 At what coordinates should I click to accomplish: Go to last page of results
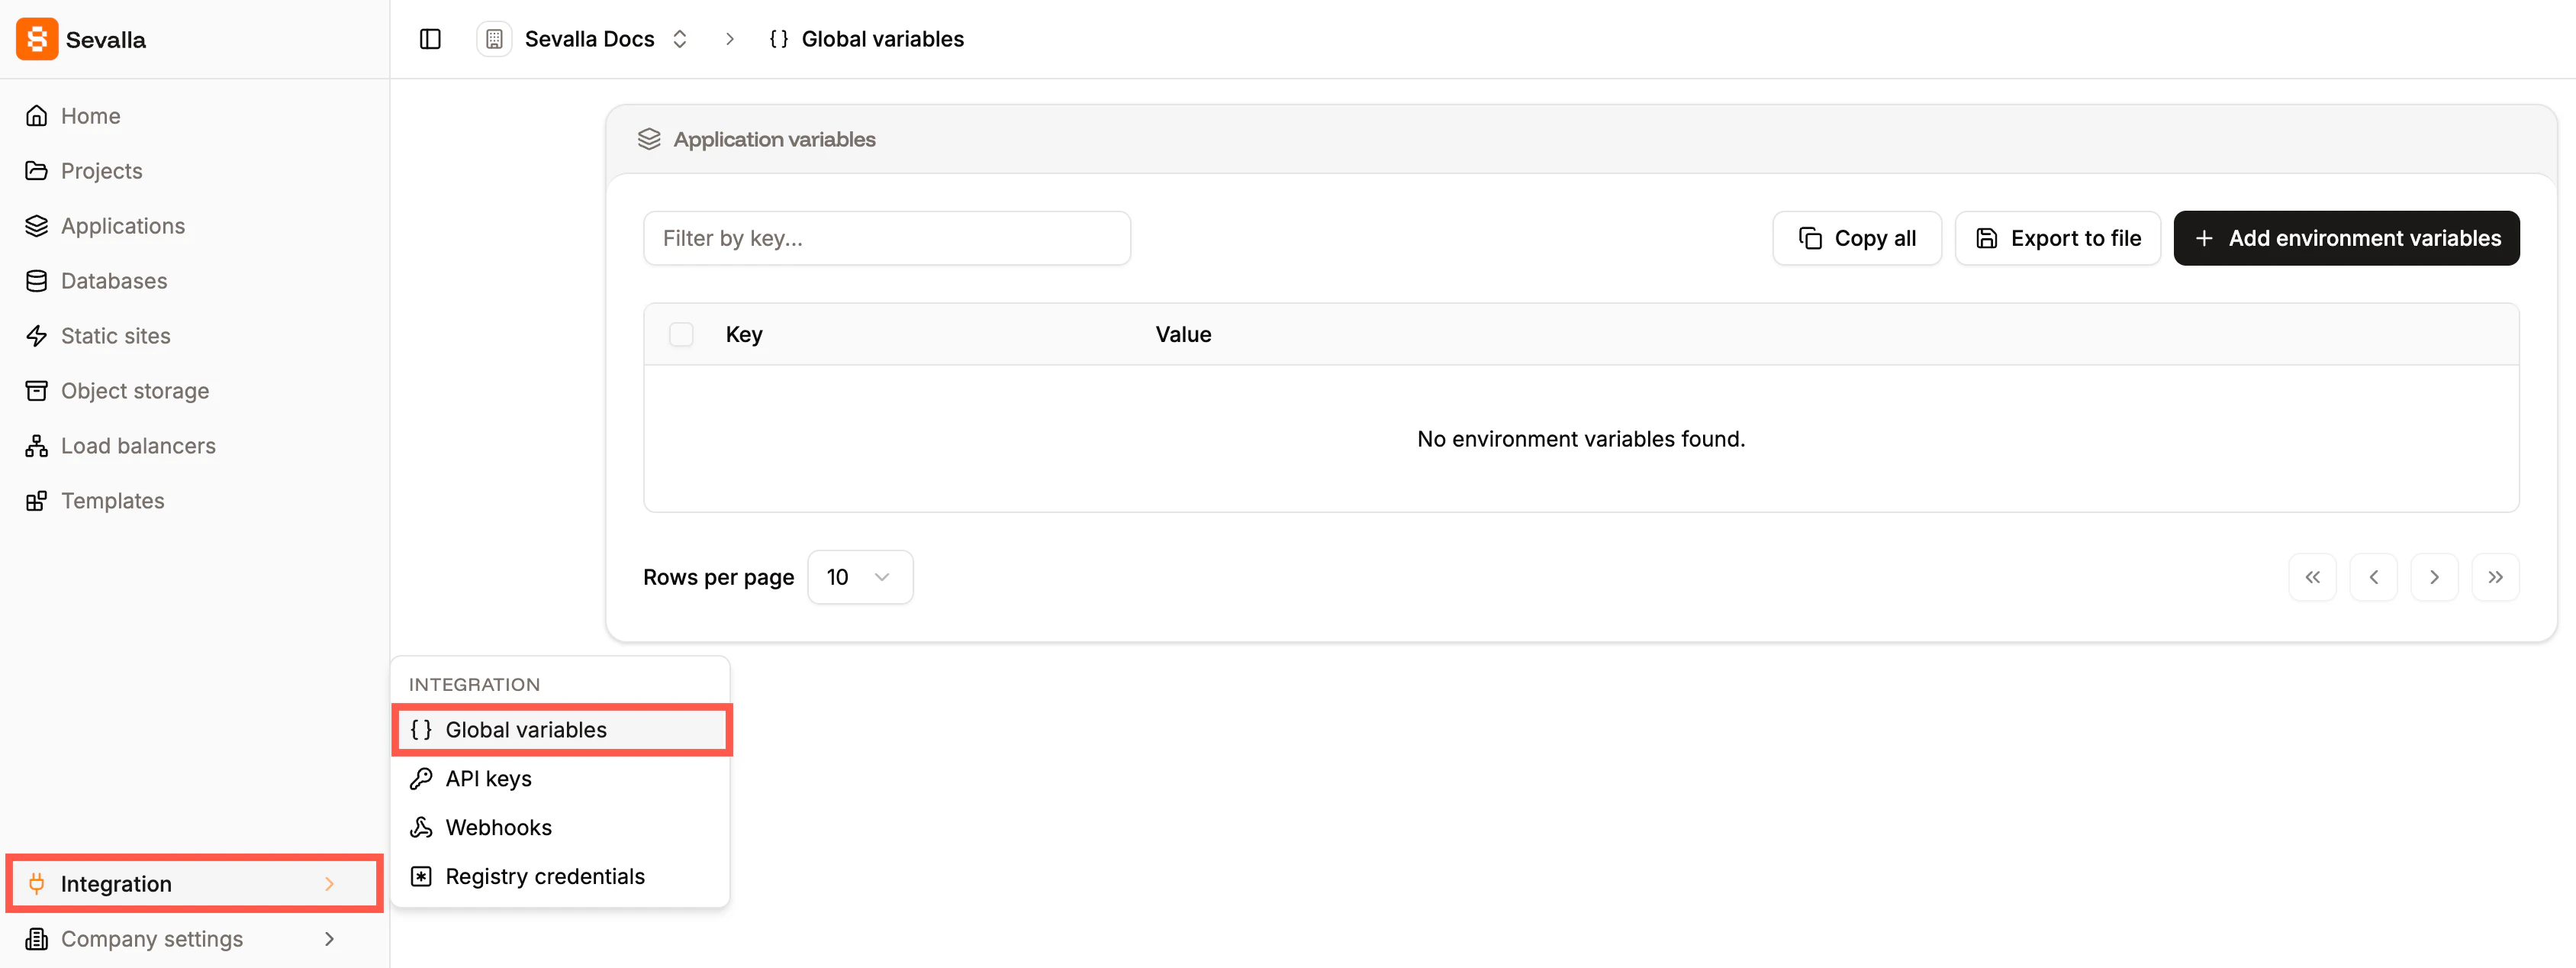[x=2495, y=577]
